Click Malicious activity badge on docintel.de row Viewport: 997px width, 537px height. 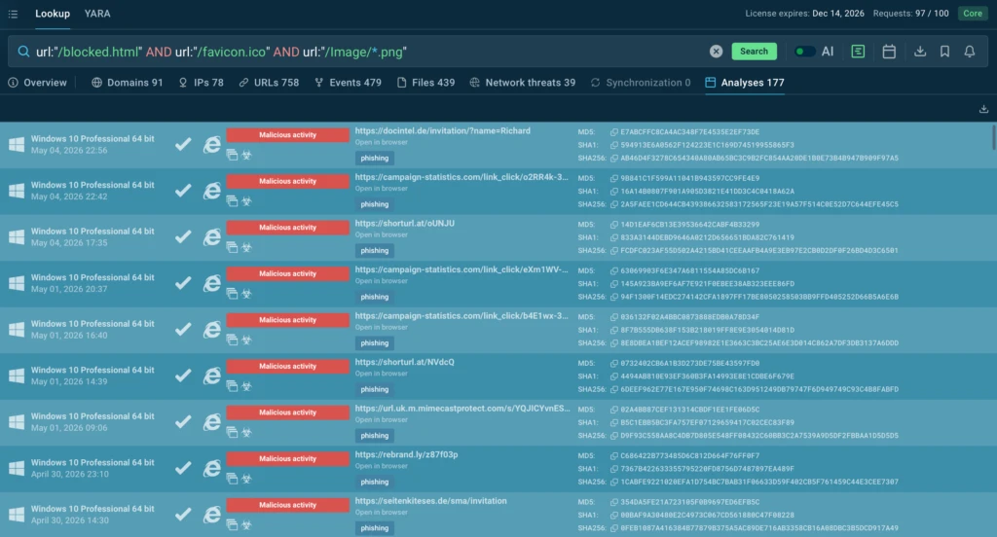pos(287,134)
